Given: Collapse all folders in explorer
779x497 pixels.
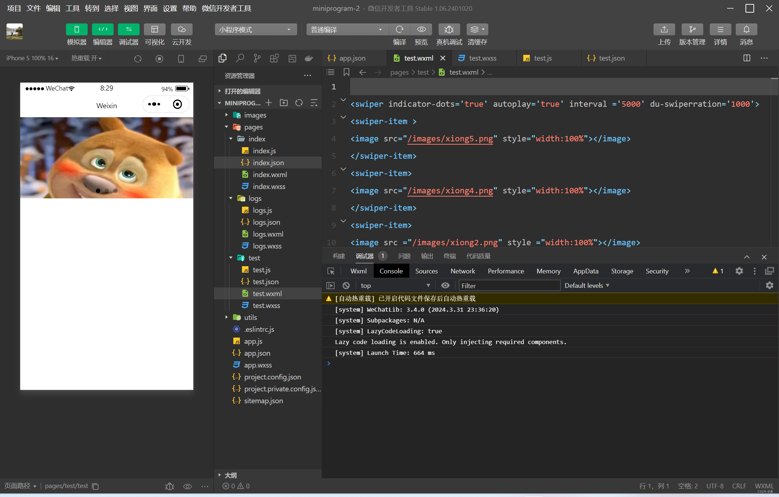Looking at the screenshot, I should point(314,103).
